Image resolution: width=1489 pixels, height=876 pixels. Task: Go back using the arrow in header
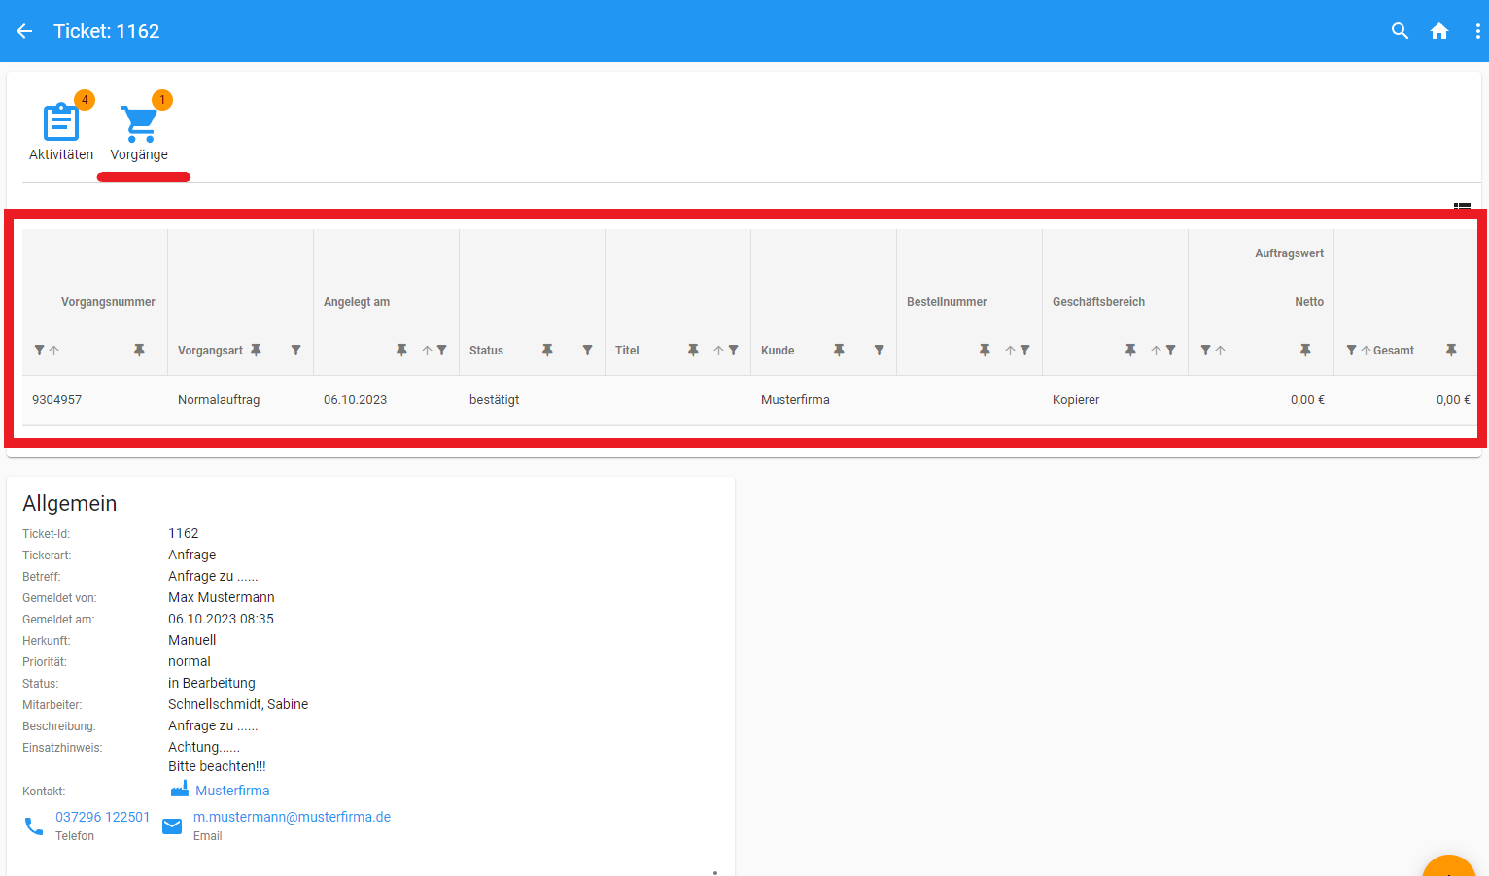24,31
